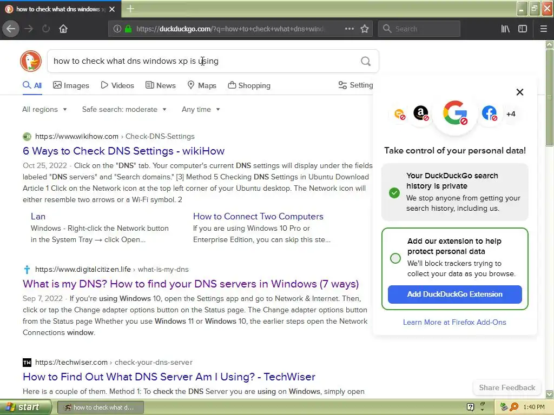Open What is my DNS Digital Citizen result
The image size is (554, 415).
point(191,284)
